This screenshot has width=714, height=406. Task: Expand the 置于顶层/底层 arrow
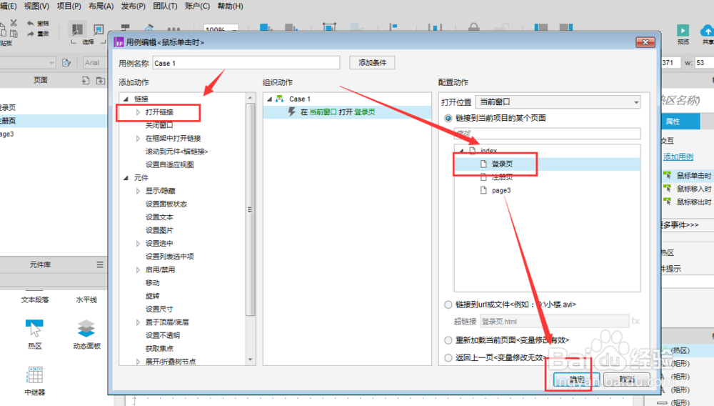tap(138, 322)
